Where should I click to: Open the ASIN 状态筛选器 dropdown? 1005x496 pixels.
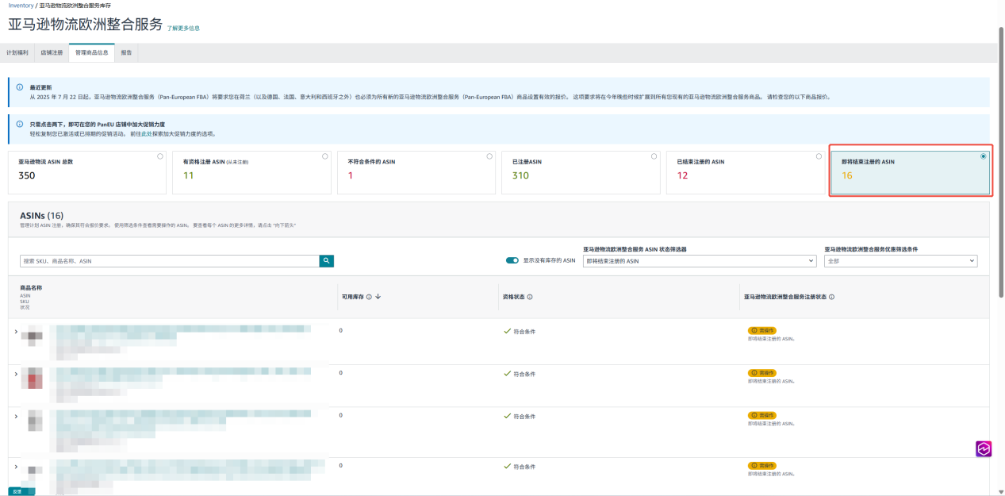[700, 260]
